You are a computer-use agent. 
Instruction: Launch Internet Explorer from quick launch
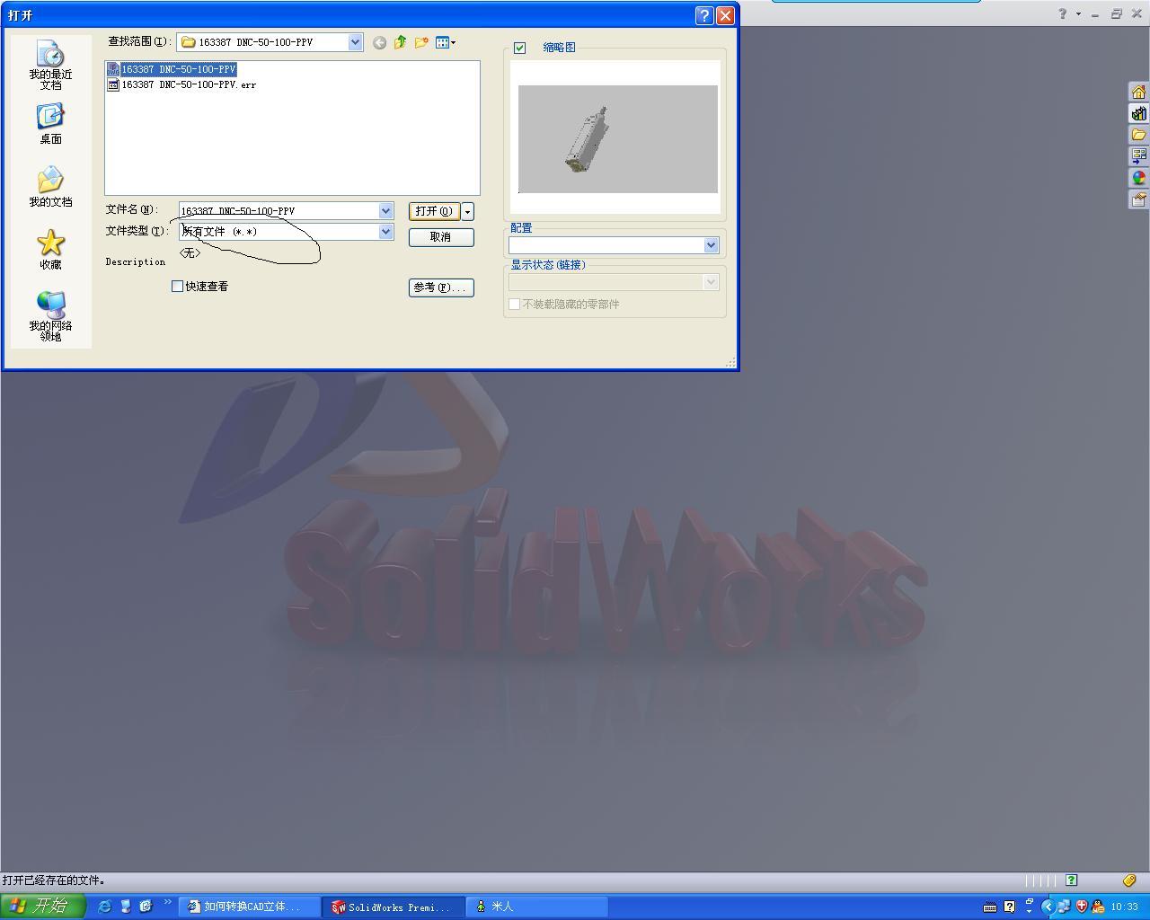click(104, 907)
